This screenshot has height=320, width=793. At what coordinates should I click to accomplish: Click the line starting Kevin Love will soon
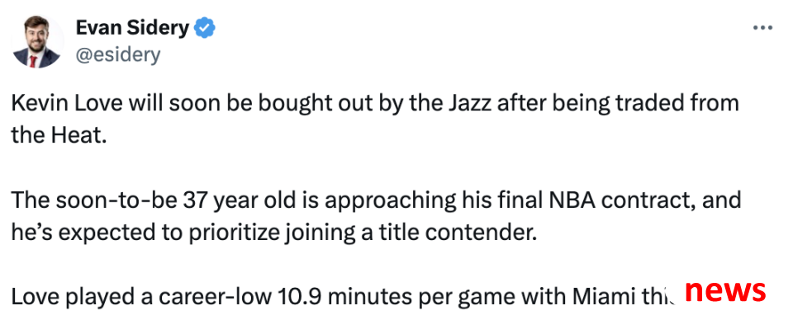(375, 103)
